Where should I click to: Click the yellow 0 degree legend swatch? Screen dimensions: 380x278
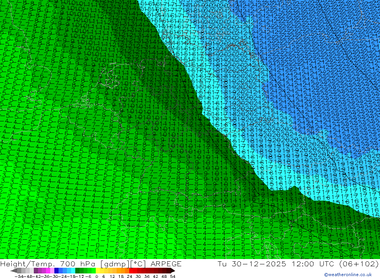pos(98,271)
